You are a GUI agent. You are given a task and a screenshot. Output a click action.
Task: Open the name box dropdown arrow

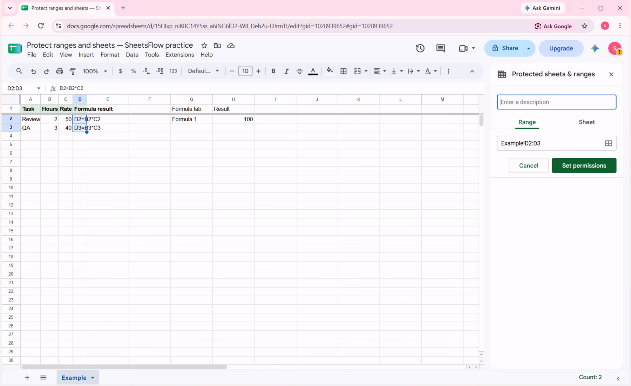pos(39,88)
